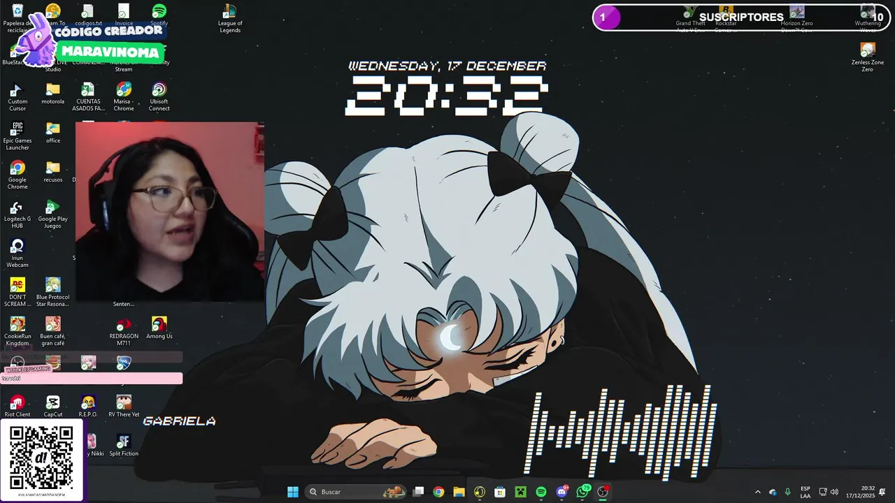Open the Rockstar Games desktop shortcut

tap(726, 18)
